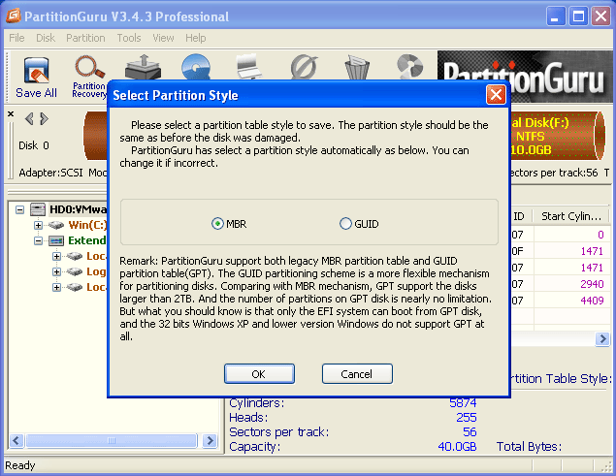Image resolution: width=616 pixels, height=476 pixels.
Task: Close the Select Partition Style dialog
Action: pyautogui.click(x=496, y=95)
